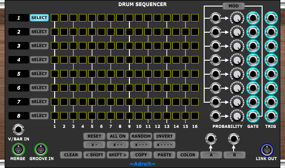
Task: Click row 3 GATE output jack
Action: 253,46
